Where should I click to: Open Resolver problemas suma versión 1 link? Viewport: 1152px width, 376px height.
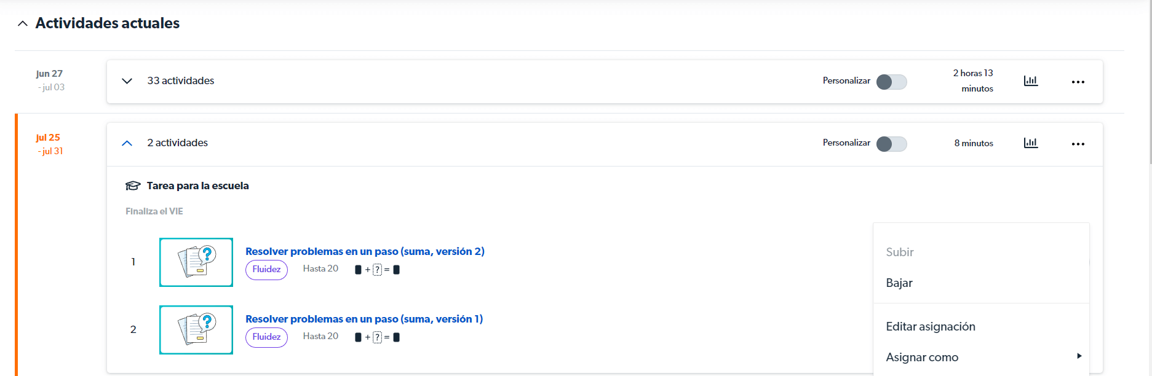point(364,319)
